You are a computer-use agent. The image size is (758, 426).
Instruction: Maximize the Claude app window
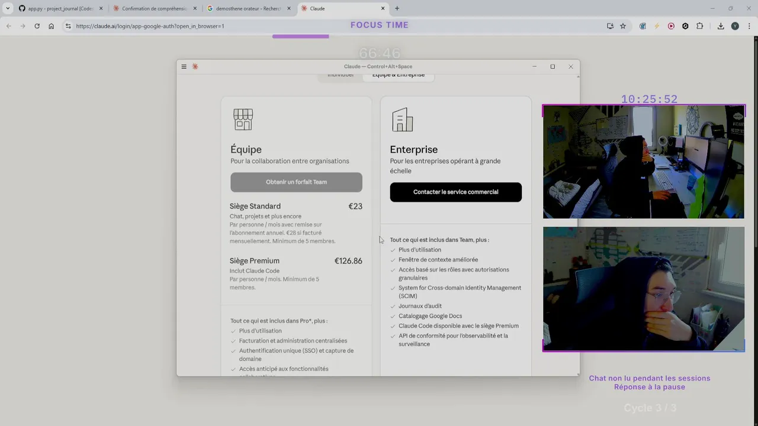pos(553,66)
